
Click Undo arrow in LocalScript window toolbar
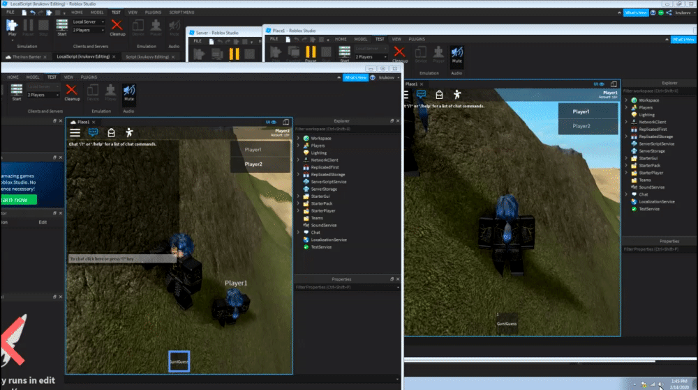tap(33, 13)
